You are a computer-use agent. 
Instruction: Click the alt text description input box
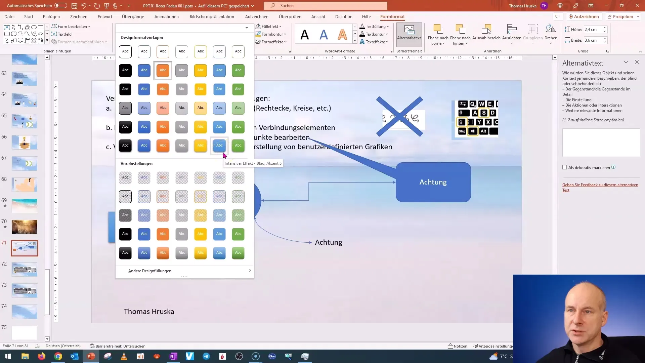click(601, 143)
